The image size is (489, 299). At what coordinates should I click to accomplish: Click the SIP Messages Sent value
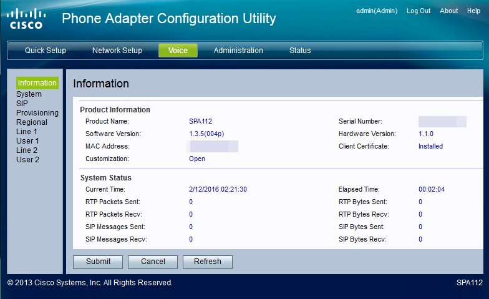pyautogui.click(x=191, y=227)
